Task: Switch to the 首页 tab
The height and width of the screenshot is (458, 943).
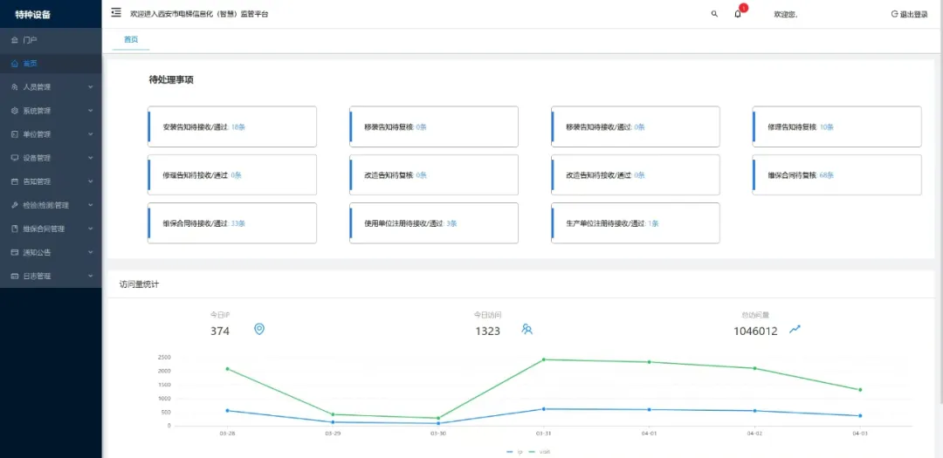Action: point(131,40)
